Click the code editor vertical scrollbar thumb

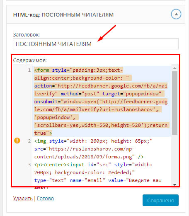coord(175,103)
